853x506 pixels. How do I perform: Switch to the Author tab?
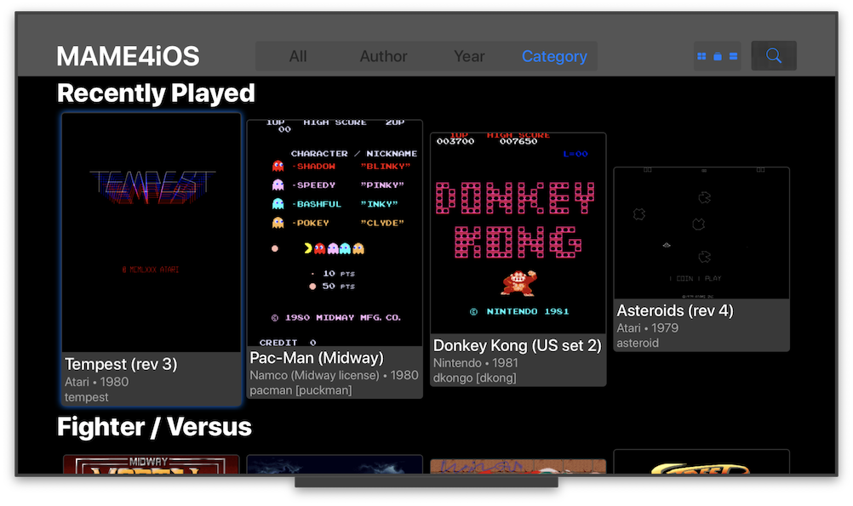(384, 56)
